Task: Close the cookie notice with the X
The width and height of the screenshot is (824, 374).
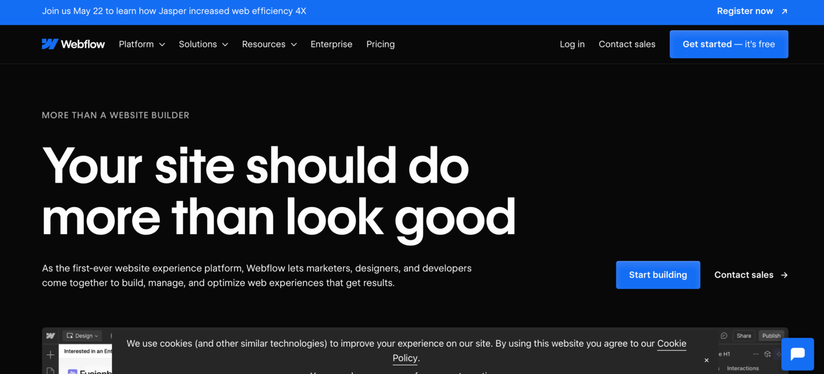Action: coord(706,360)
